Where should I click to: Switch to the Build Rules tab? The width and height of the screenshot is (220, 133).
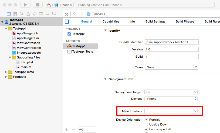tap(212, 21)
